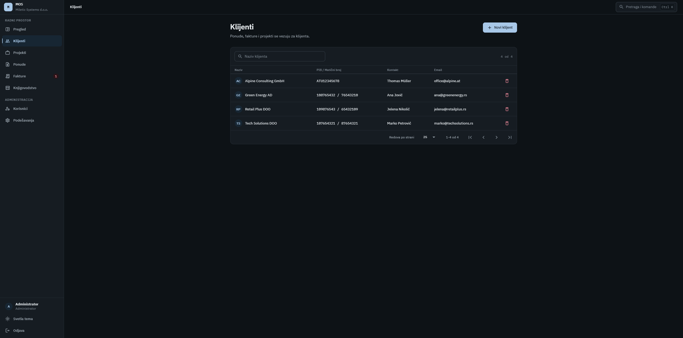Click PIB value ATU12345678
Screen dimensions: 683x338
[x=328, y=81]
